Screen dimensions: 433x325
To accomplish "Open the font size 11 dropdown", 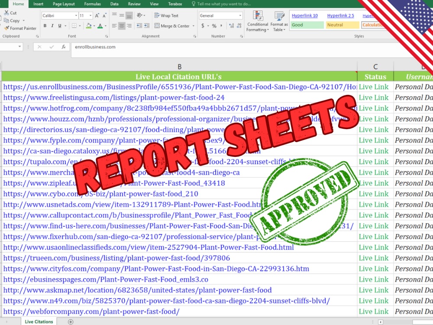I will [90, 16].
